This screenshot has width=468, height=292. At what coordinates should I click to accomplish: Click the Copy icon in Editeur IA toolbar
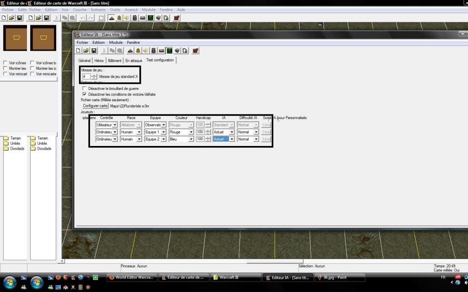click(x=112, y=51)
